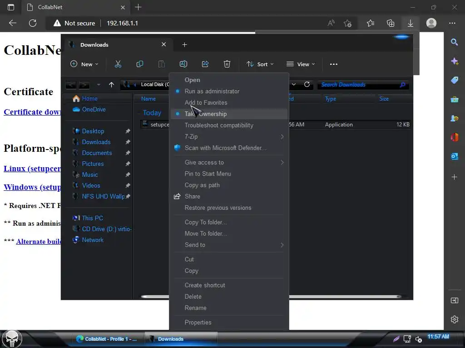The height and width of the screenshot is (348, 465).
Task: Click the Alternate build link
Action: [39, 242]
